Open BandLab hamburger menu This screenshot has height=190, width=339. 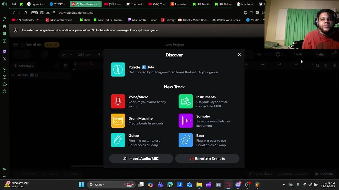pyautogui.click(x=16, y=45)
